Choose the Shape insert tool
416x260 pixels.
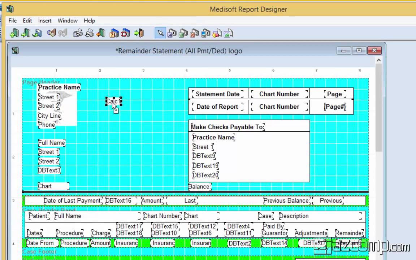coord(217,33)
